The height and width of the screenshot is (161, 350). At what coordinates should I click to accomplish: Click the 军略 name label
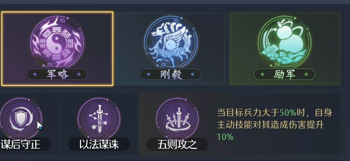57,74
